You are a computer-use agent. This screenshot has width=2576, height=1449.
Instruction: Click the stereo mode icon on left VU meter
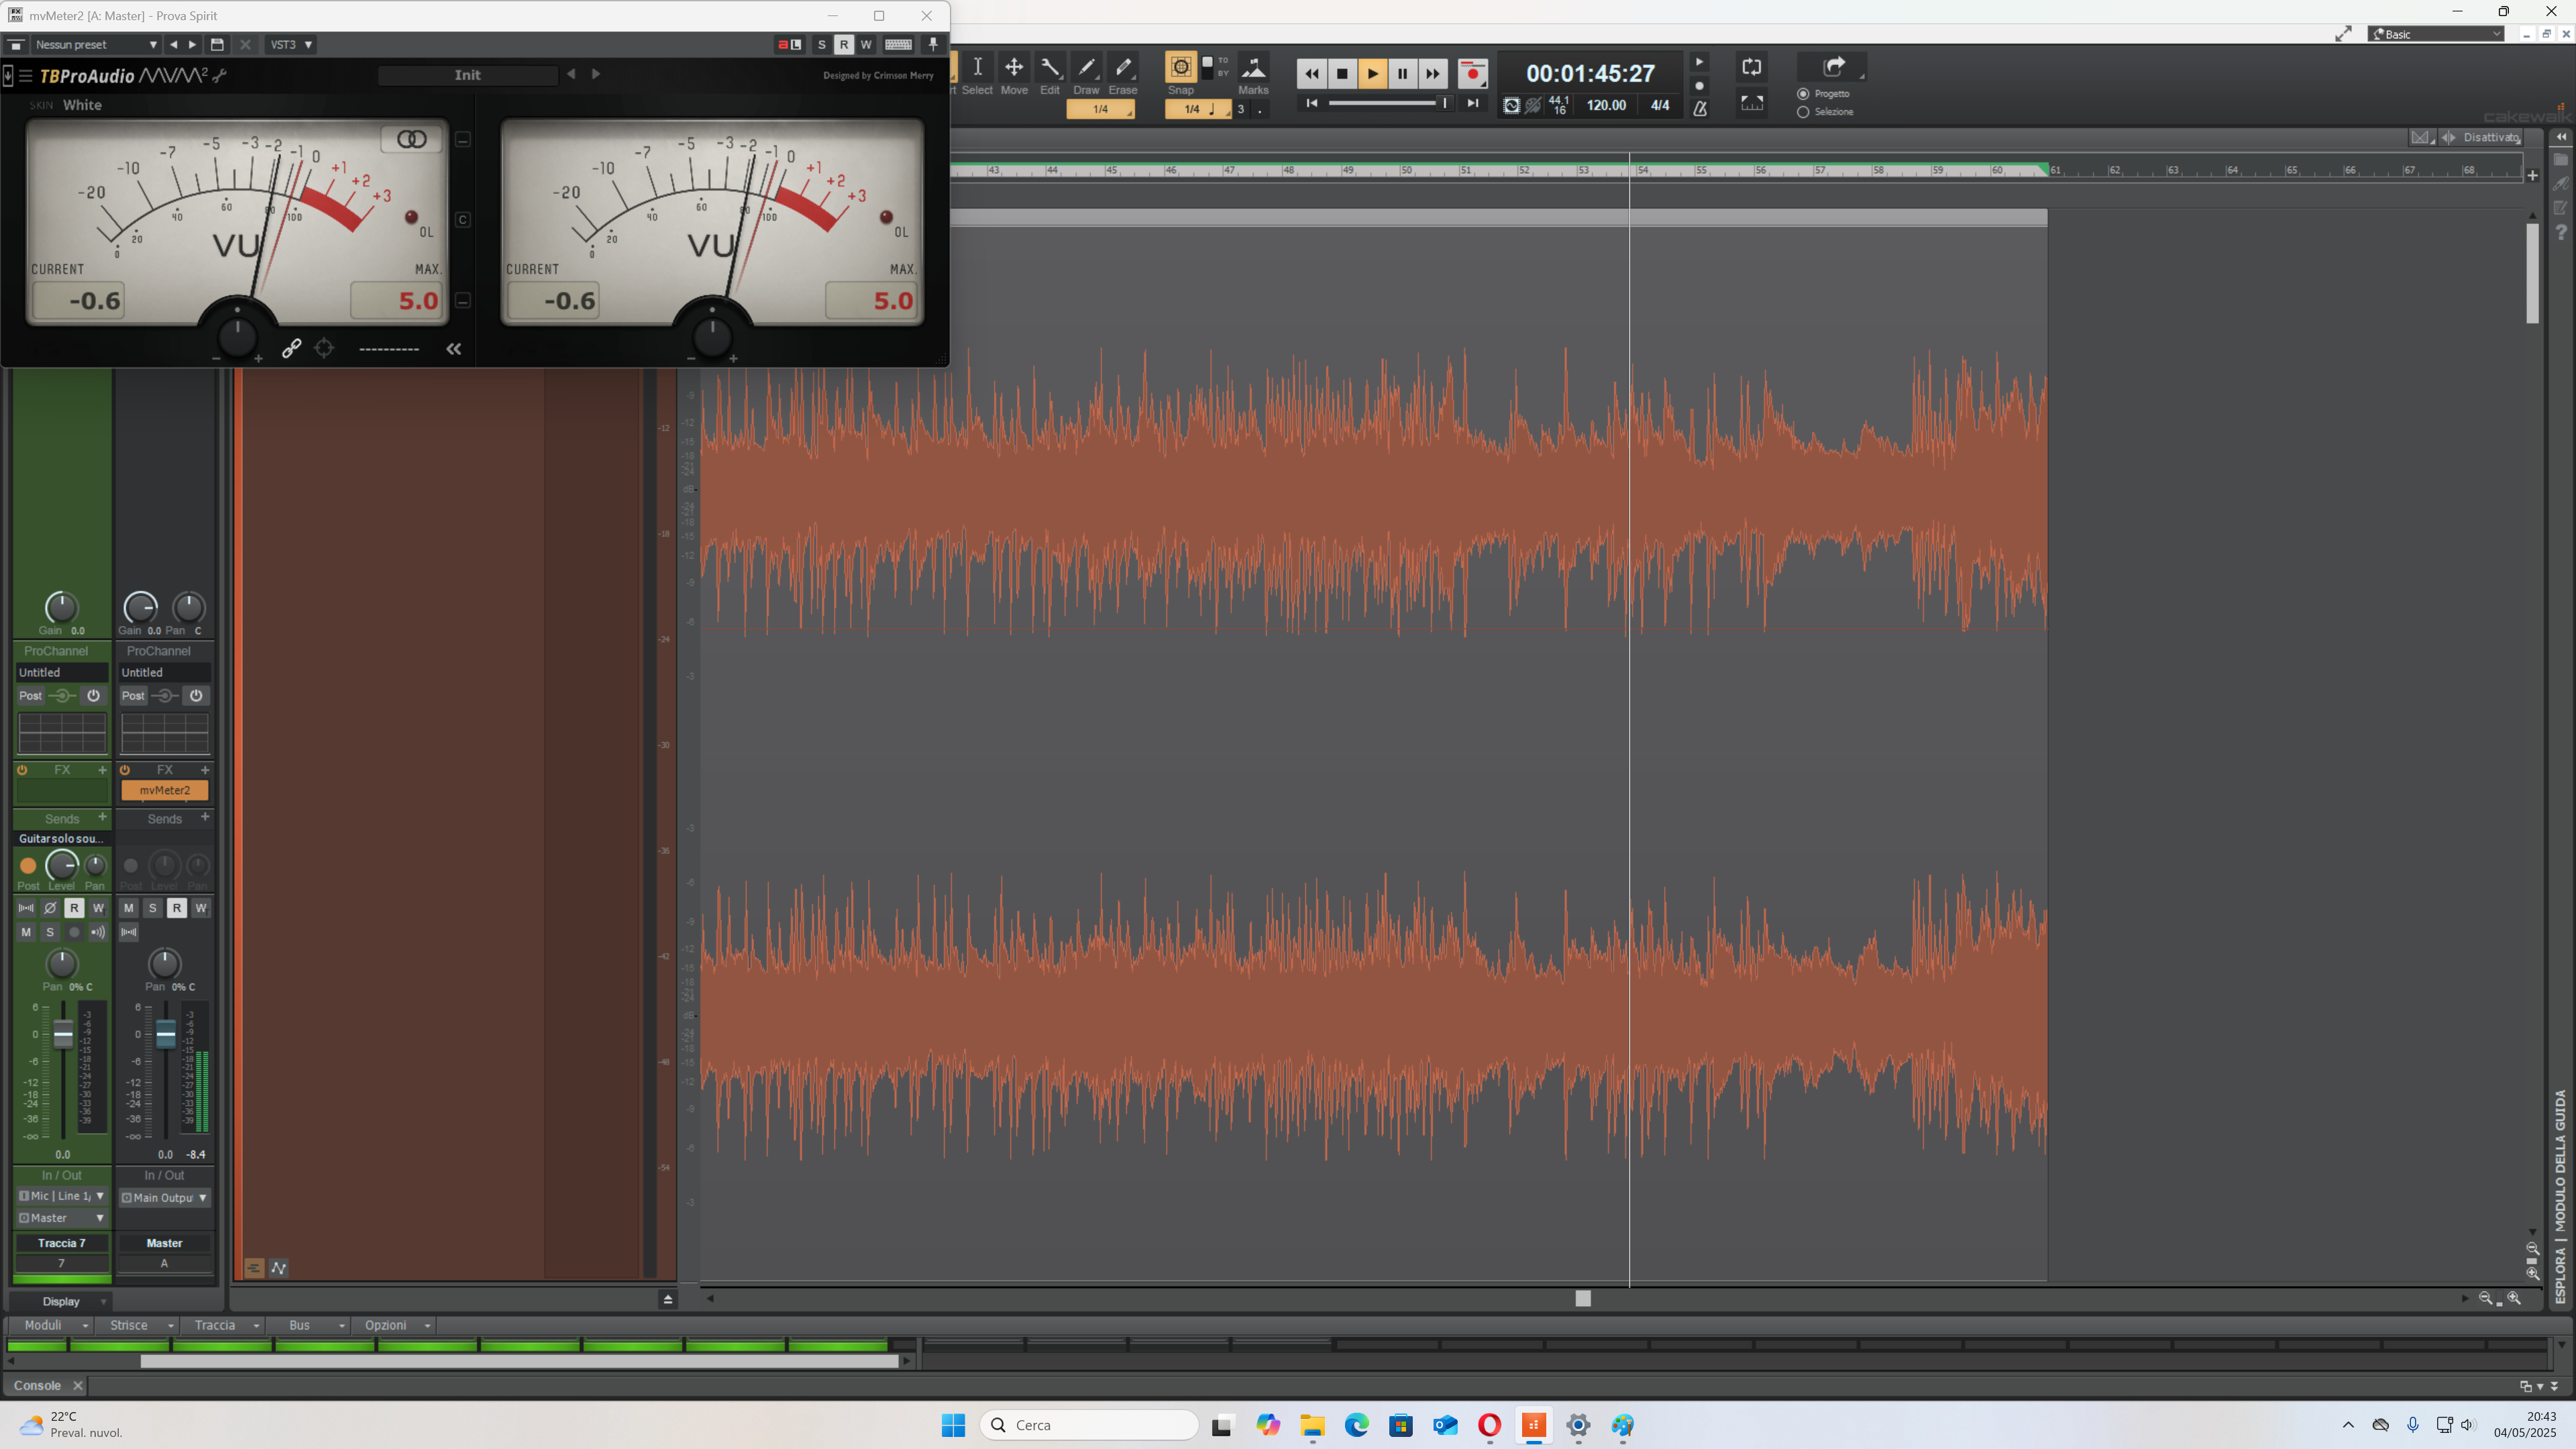(411, 139)
